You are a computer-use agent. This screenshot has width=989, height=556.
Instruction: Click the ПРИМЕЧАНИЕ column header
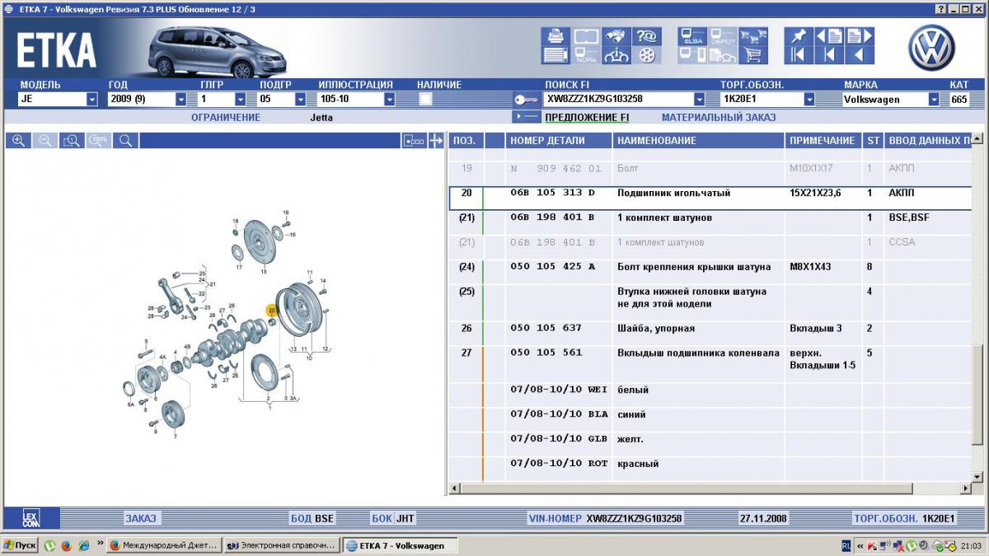coord(823,141)
